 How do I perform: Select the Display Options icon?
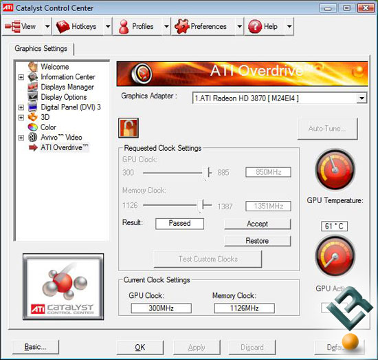click(33, 97)
